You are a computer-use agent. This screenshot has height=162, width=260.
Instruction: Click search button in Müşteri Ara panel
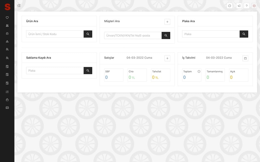166,36
